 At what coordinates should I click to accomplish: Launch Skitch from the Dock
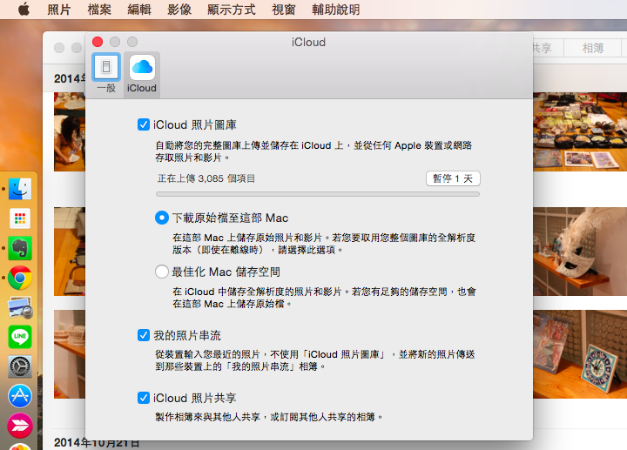(x=19, y=426)
